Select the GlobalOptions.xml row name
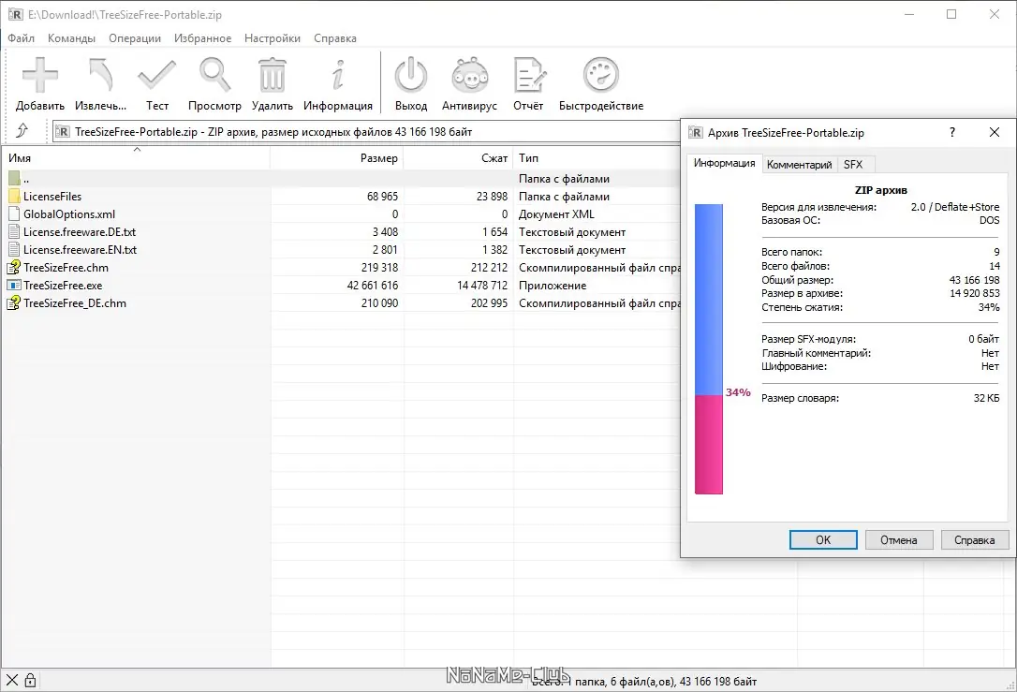1017x692 pixels. (x=69, y=214)
